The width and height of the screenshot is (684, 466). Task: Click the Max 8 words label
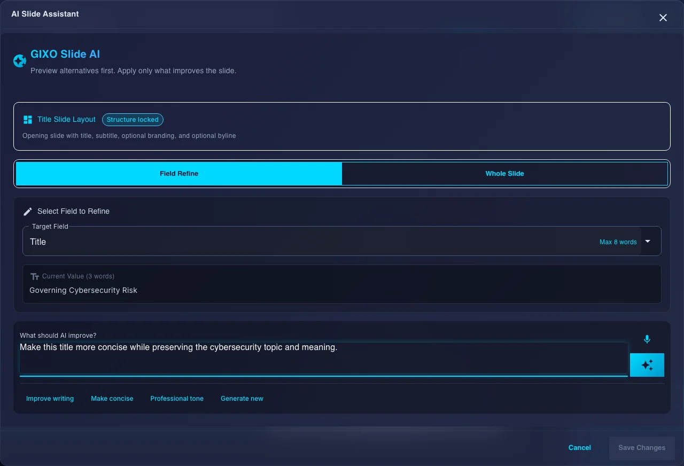[x=618, y=242]
